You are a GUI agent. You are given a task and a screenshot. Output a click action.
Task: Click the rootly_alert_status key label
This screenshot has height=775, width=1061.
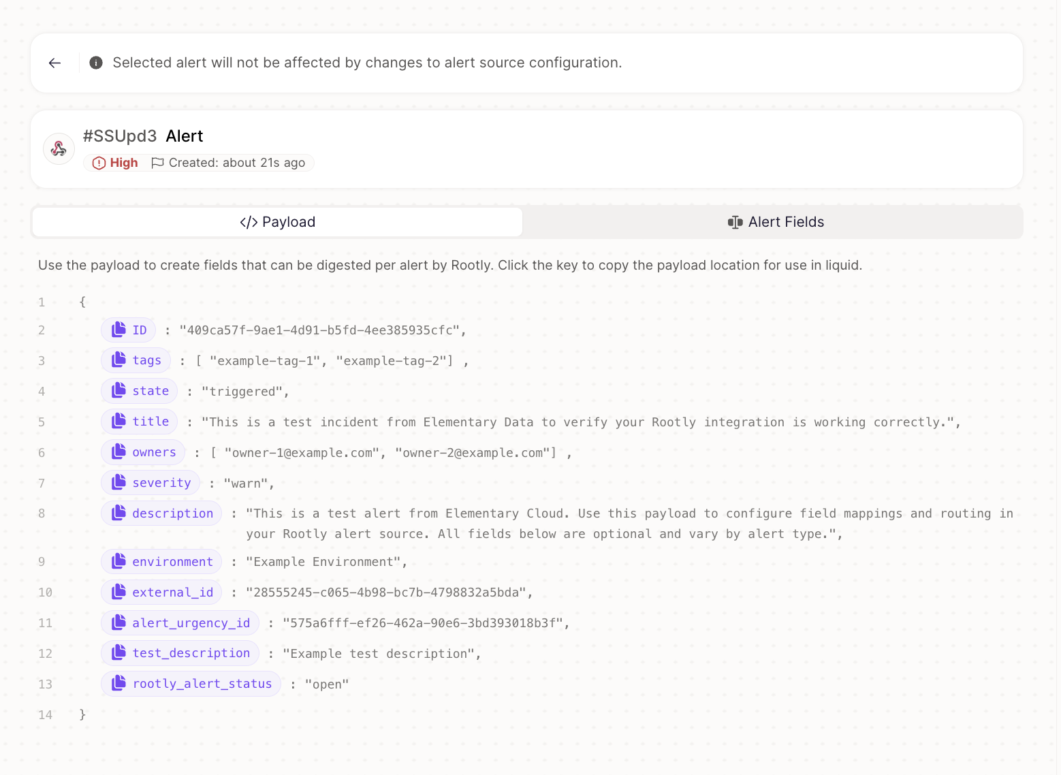(x=202, y=684)
